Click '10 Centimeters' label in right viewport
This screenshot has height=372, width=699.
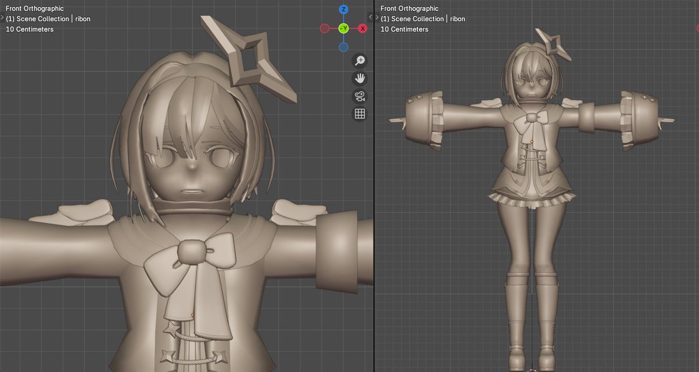tap(405, 29)
